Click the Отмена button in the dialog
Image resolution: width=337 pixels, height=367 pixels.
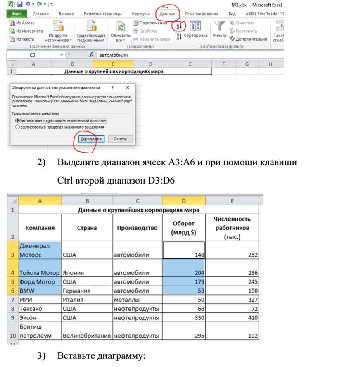point(120,139)
